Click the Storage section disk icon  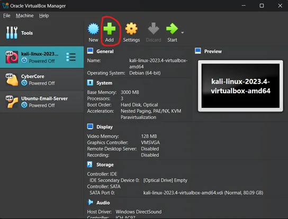click(x=90, y=165)
